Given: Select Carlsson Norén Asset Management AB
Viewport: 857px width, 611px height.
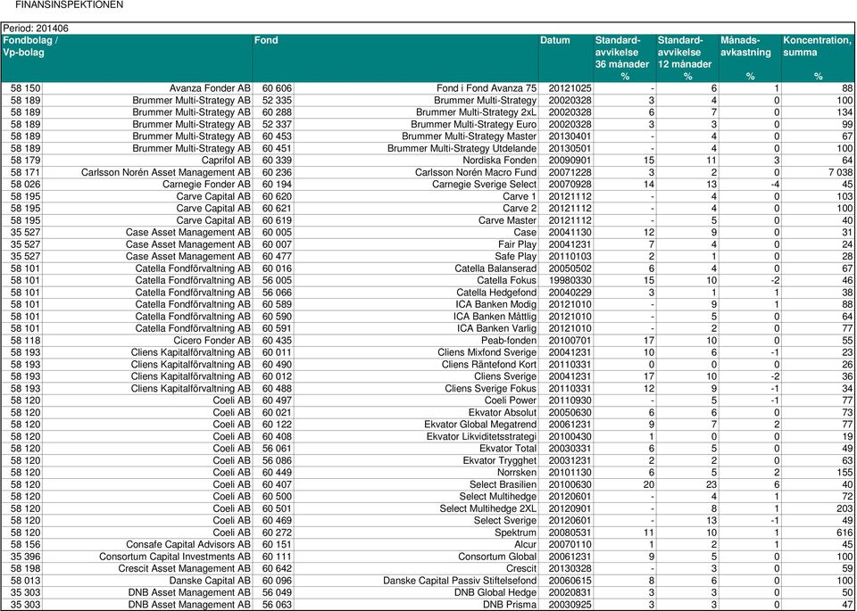Looking at the screenshot, I should (x=166, y=172).
